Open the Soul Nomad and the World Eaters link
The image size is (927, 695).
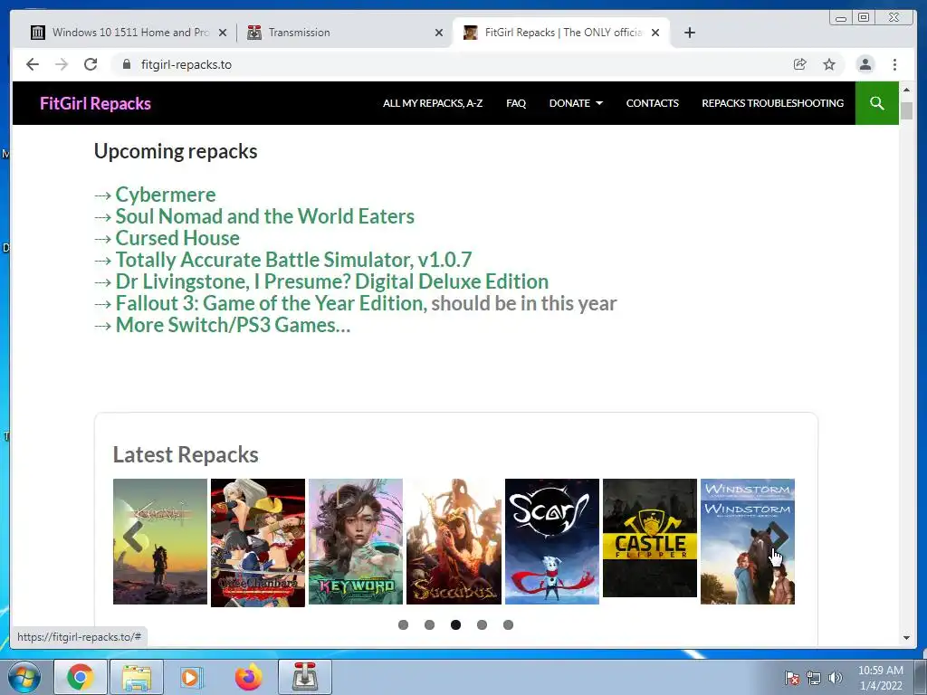pyautogui.click(x=265, y=216)
